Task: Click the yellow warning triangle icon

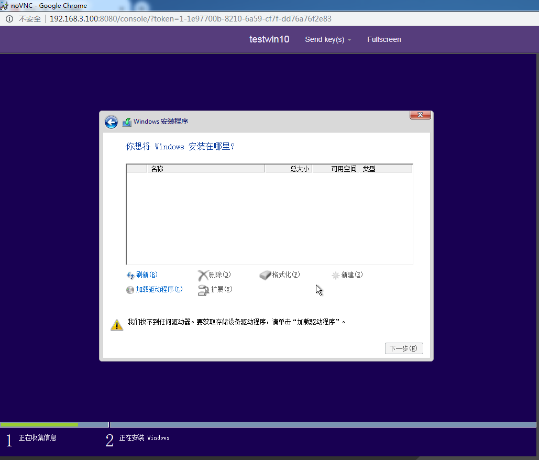Action: pyautogui.click(x=117, y=324)
